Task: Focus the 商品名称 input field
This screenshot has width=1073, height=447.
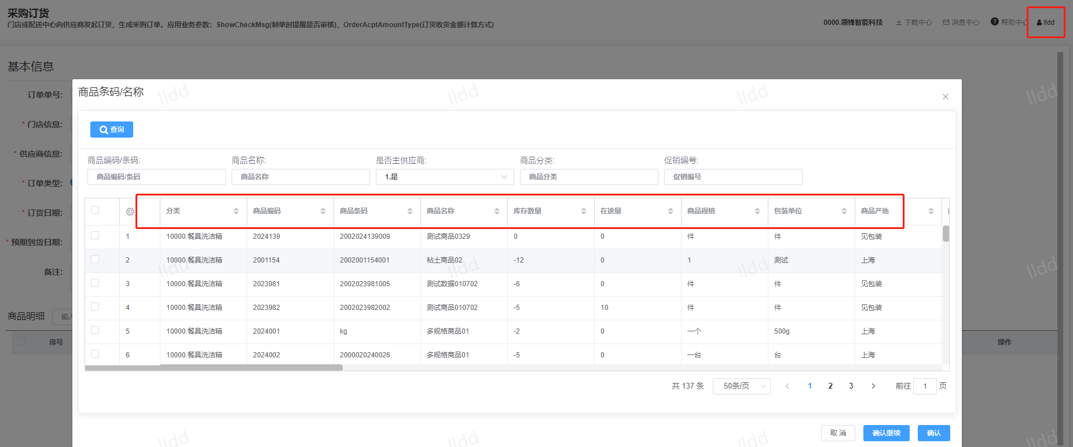Action: (301, 177)
